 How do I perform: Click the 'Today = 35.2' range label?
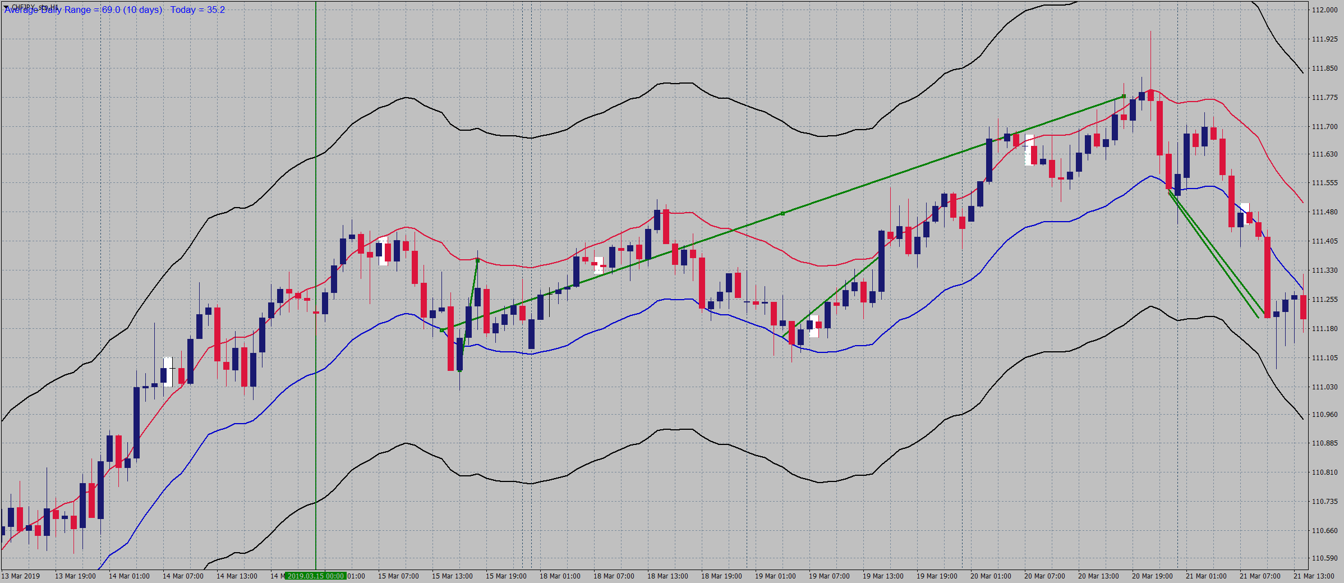coord(197,10)
